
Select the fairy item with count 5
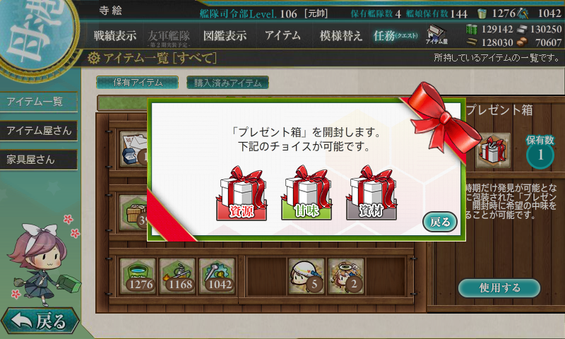[307, 275]
